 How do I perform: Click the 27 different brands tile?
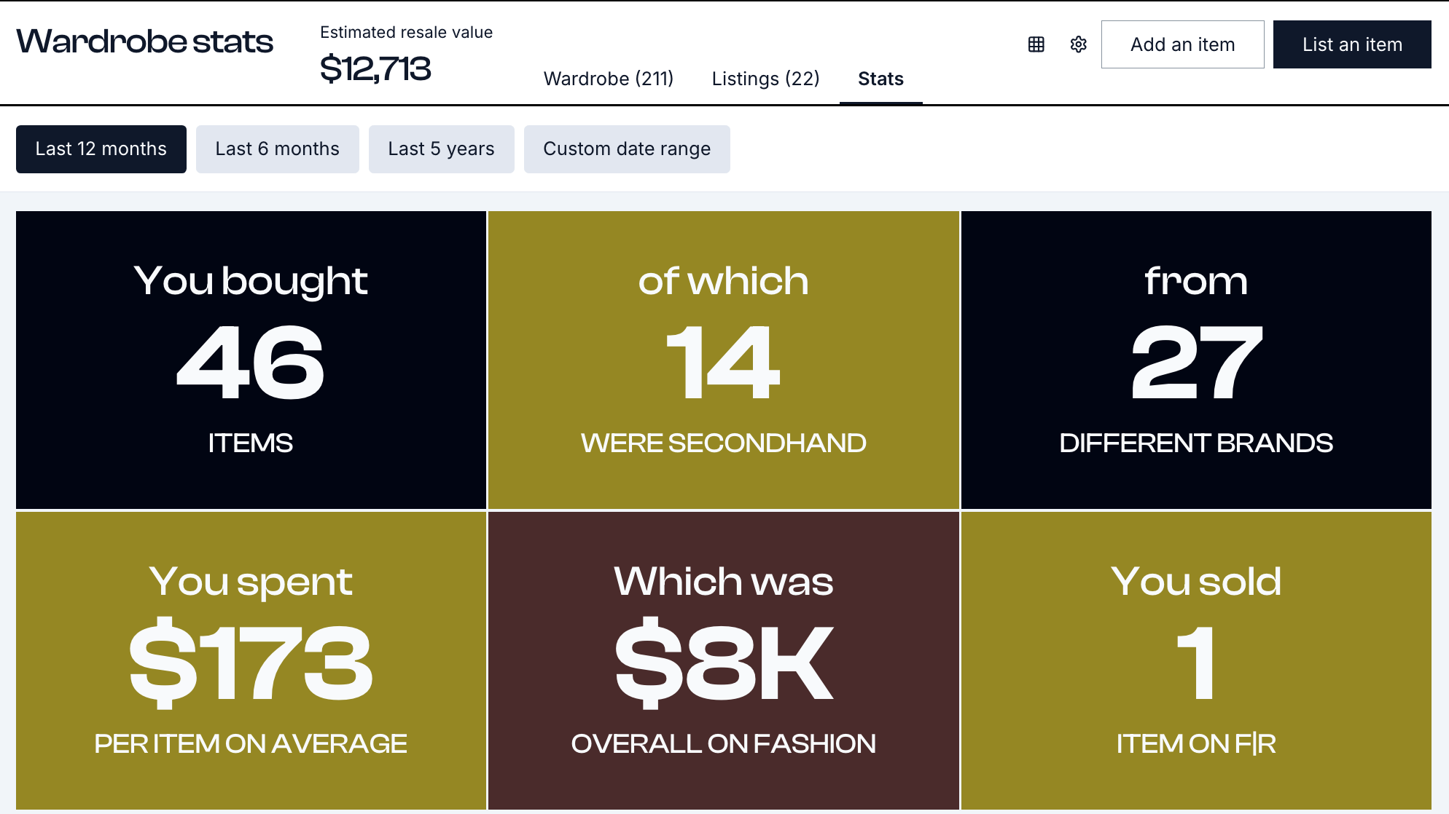(1195, 360)
